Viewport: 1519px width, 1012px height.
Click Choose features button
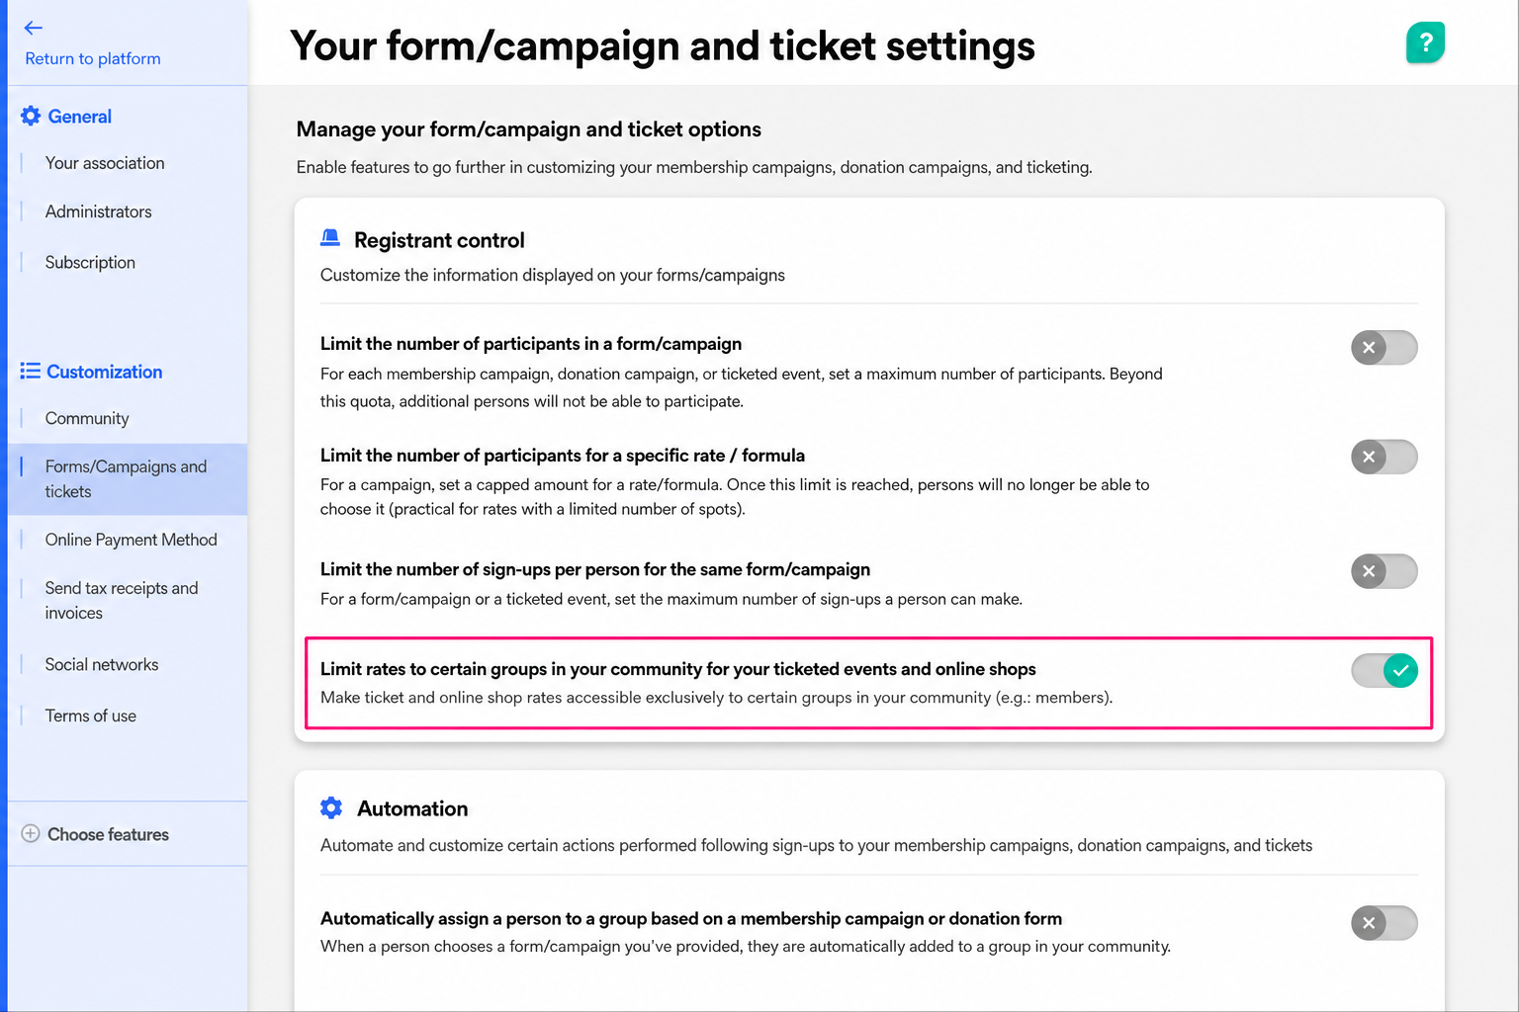pos(108,834)
